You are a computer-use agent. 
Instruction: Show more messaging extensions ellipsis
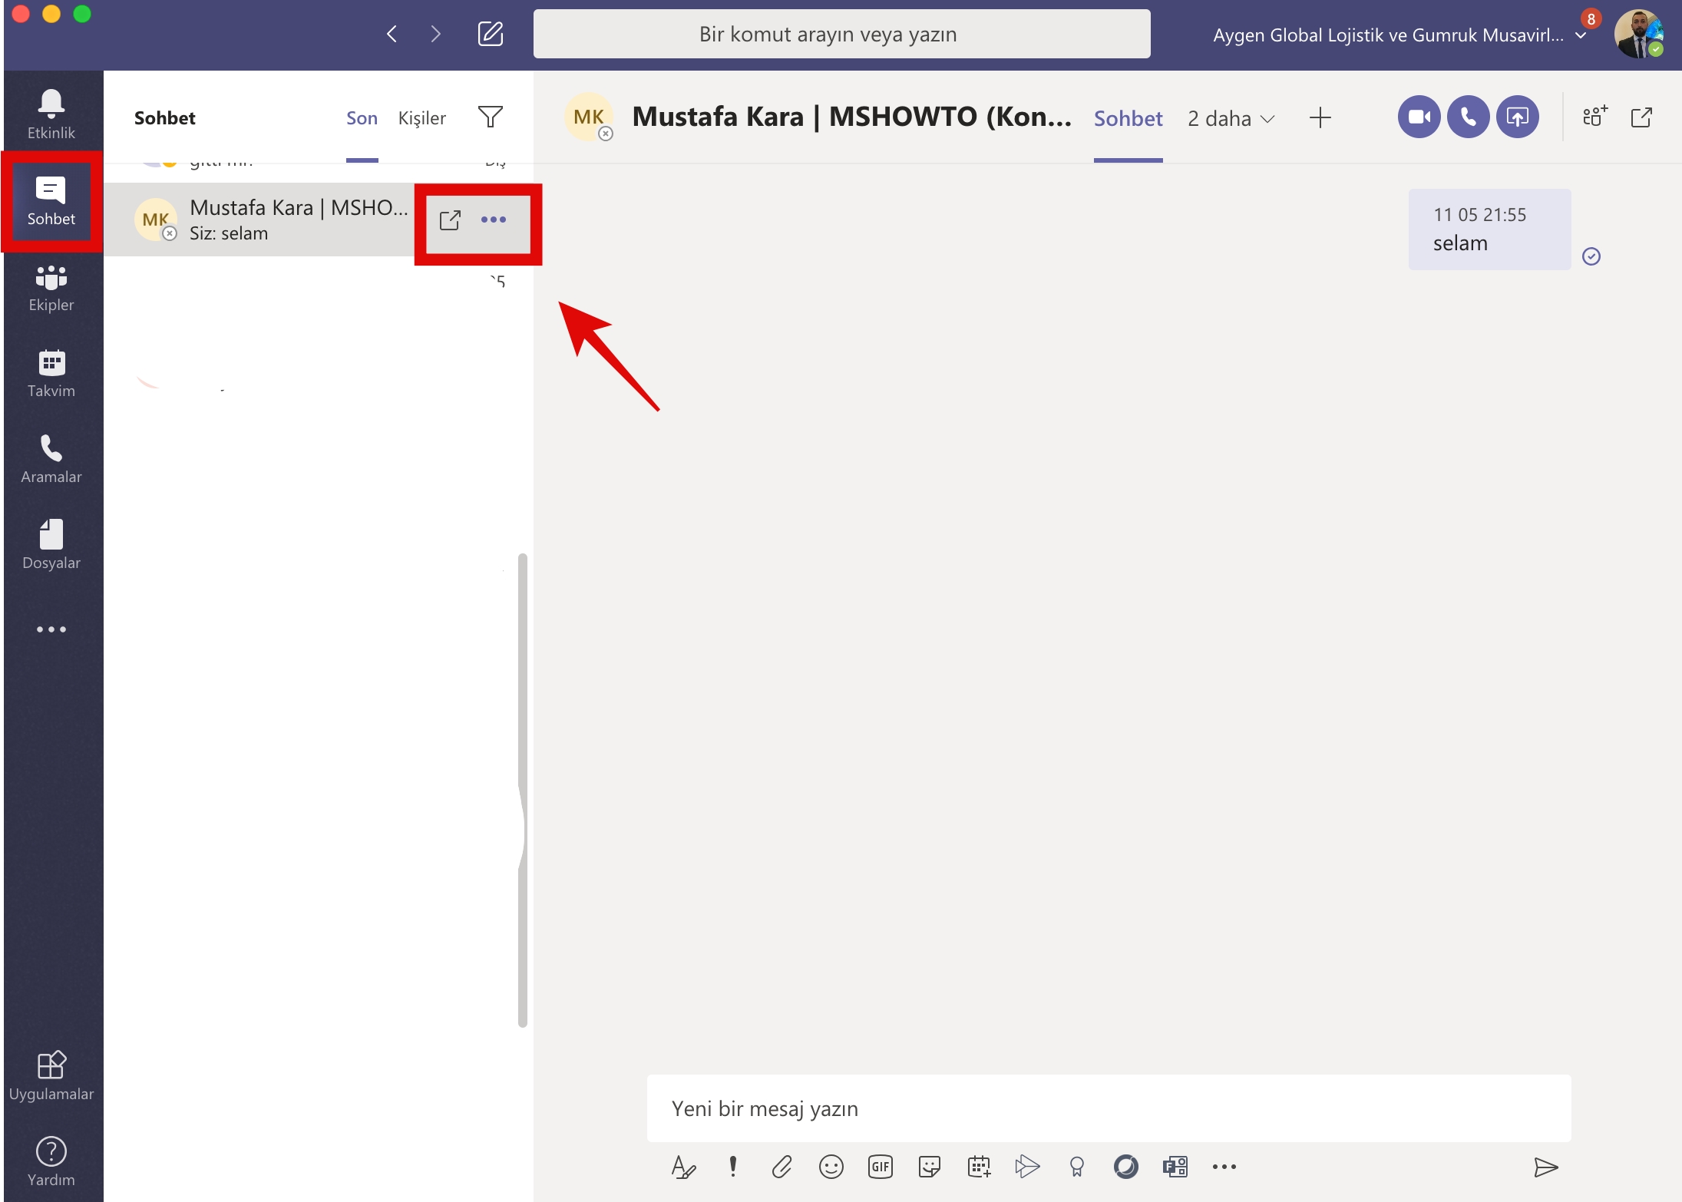click(x=1224, y=1167)
